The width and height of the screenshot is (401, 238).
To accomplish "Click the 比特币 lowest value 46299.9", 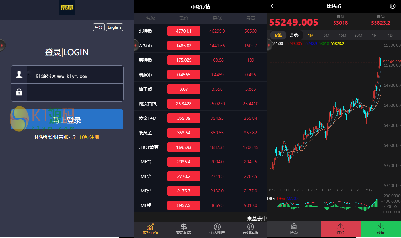I will [x=217, y=31].
